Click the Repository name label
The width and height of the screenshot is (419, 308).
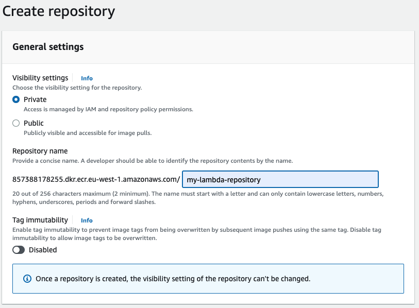[40, 151]
